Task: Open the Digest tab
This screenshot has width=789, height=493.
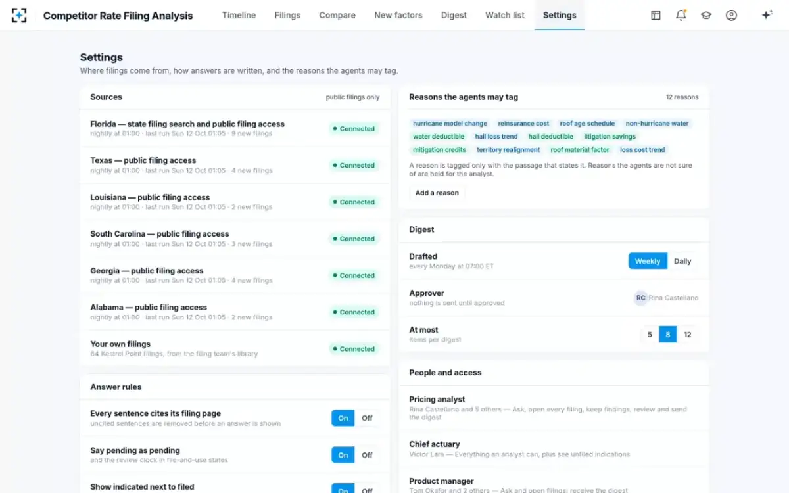Action: pos(454,15)
